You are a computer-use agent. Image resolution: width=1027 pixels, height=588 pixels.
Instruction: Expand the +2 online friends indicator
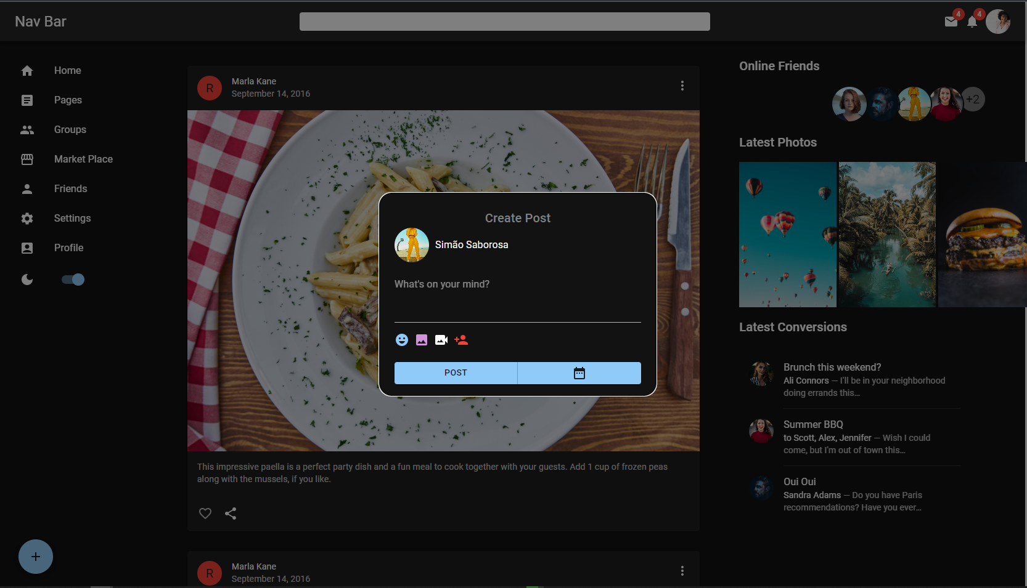click(973, 99)
